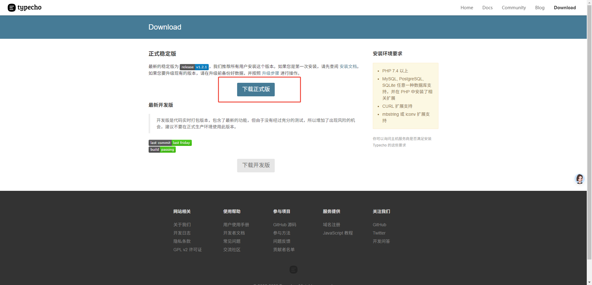
Task: Open 贡献者名单 footer link
Action: 284,250
